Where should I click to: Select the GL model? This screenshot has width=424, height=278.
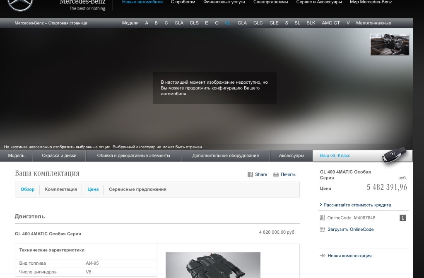[228, 23]
